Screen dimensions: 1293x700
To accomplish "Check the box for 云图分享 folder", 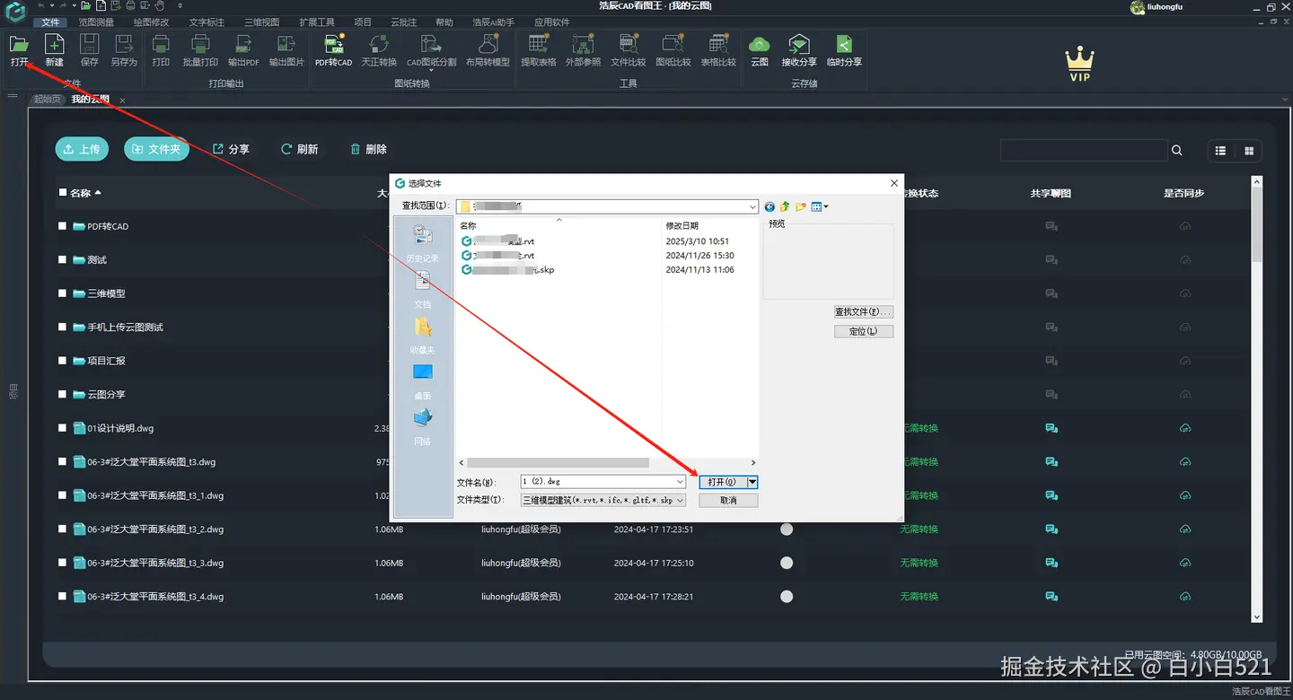I will point(63,395).
